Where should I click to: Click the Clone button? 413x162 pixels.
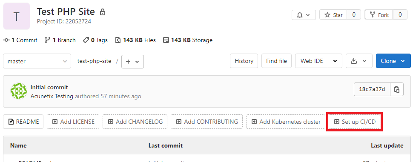pos(393,61)
